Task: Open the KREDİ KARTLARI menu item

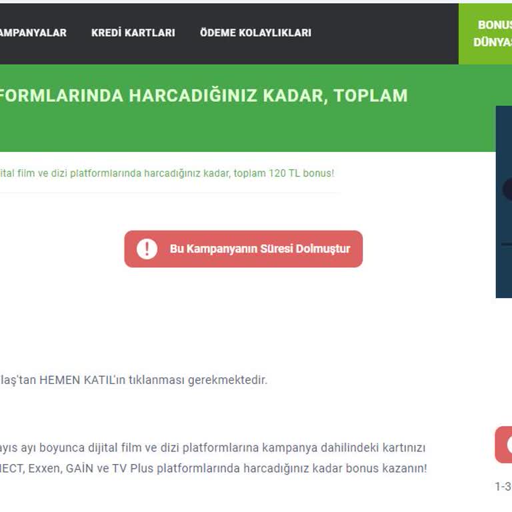Action: (x=133, y=33)
